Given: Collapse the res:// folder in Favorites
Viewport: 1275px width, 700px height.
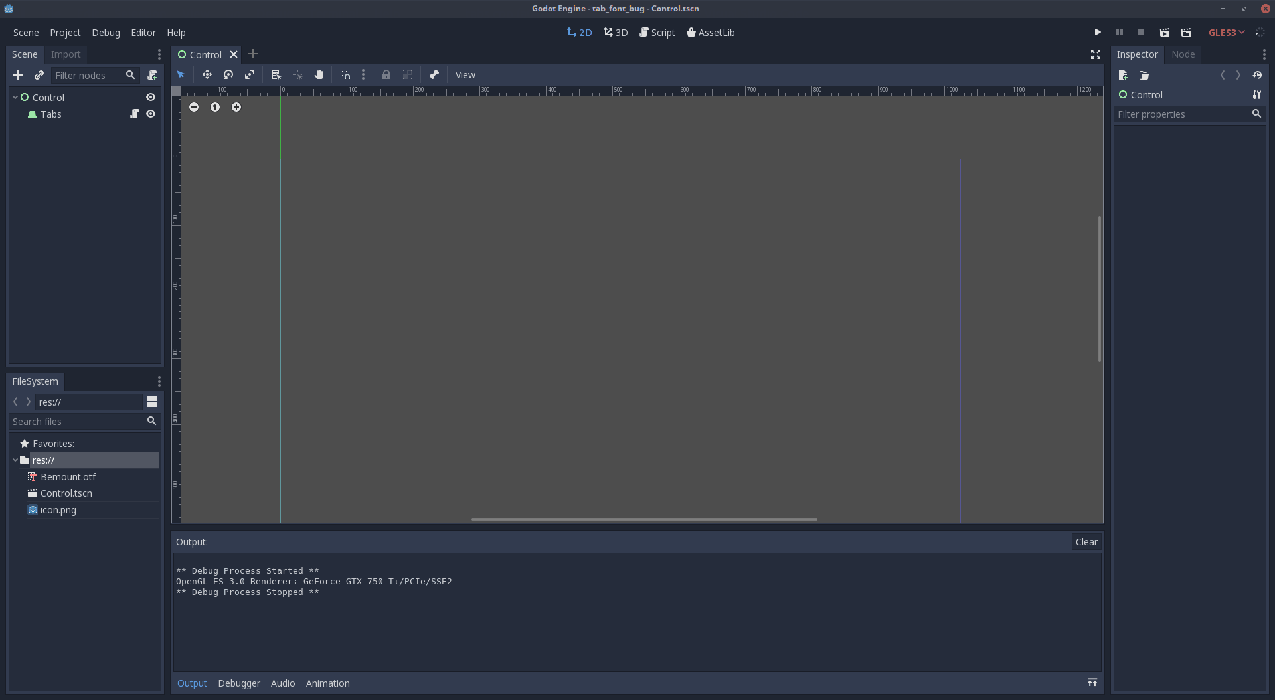Looking at the screenshot, I should click(x=15, y=460).
